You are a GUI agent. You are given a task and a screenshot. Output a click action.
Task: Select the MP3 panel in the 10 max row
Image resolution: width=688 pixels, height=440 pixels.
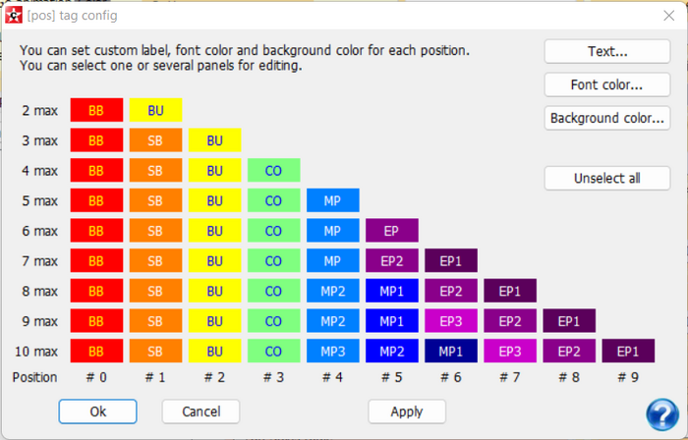333,351
